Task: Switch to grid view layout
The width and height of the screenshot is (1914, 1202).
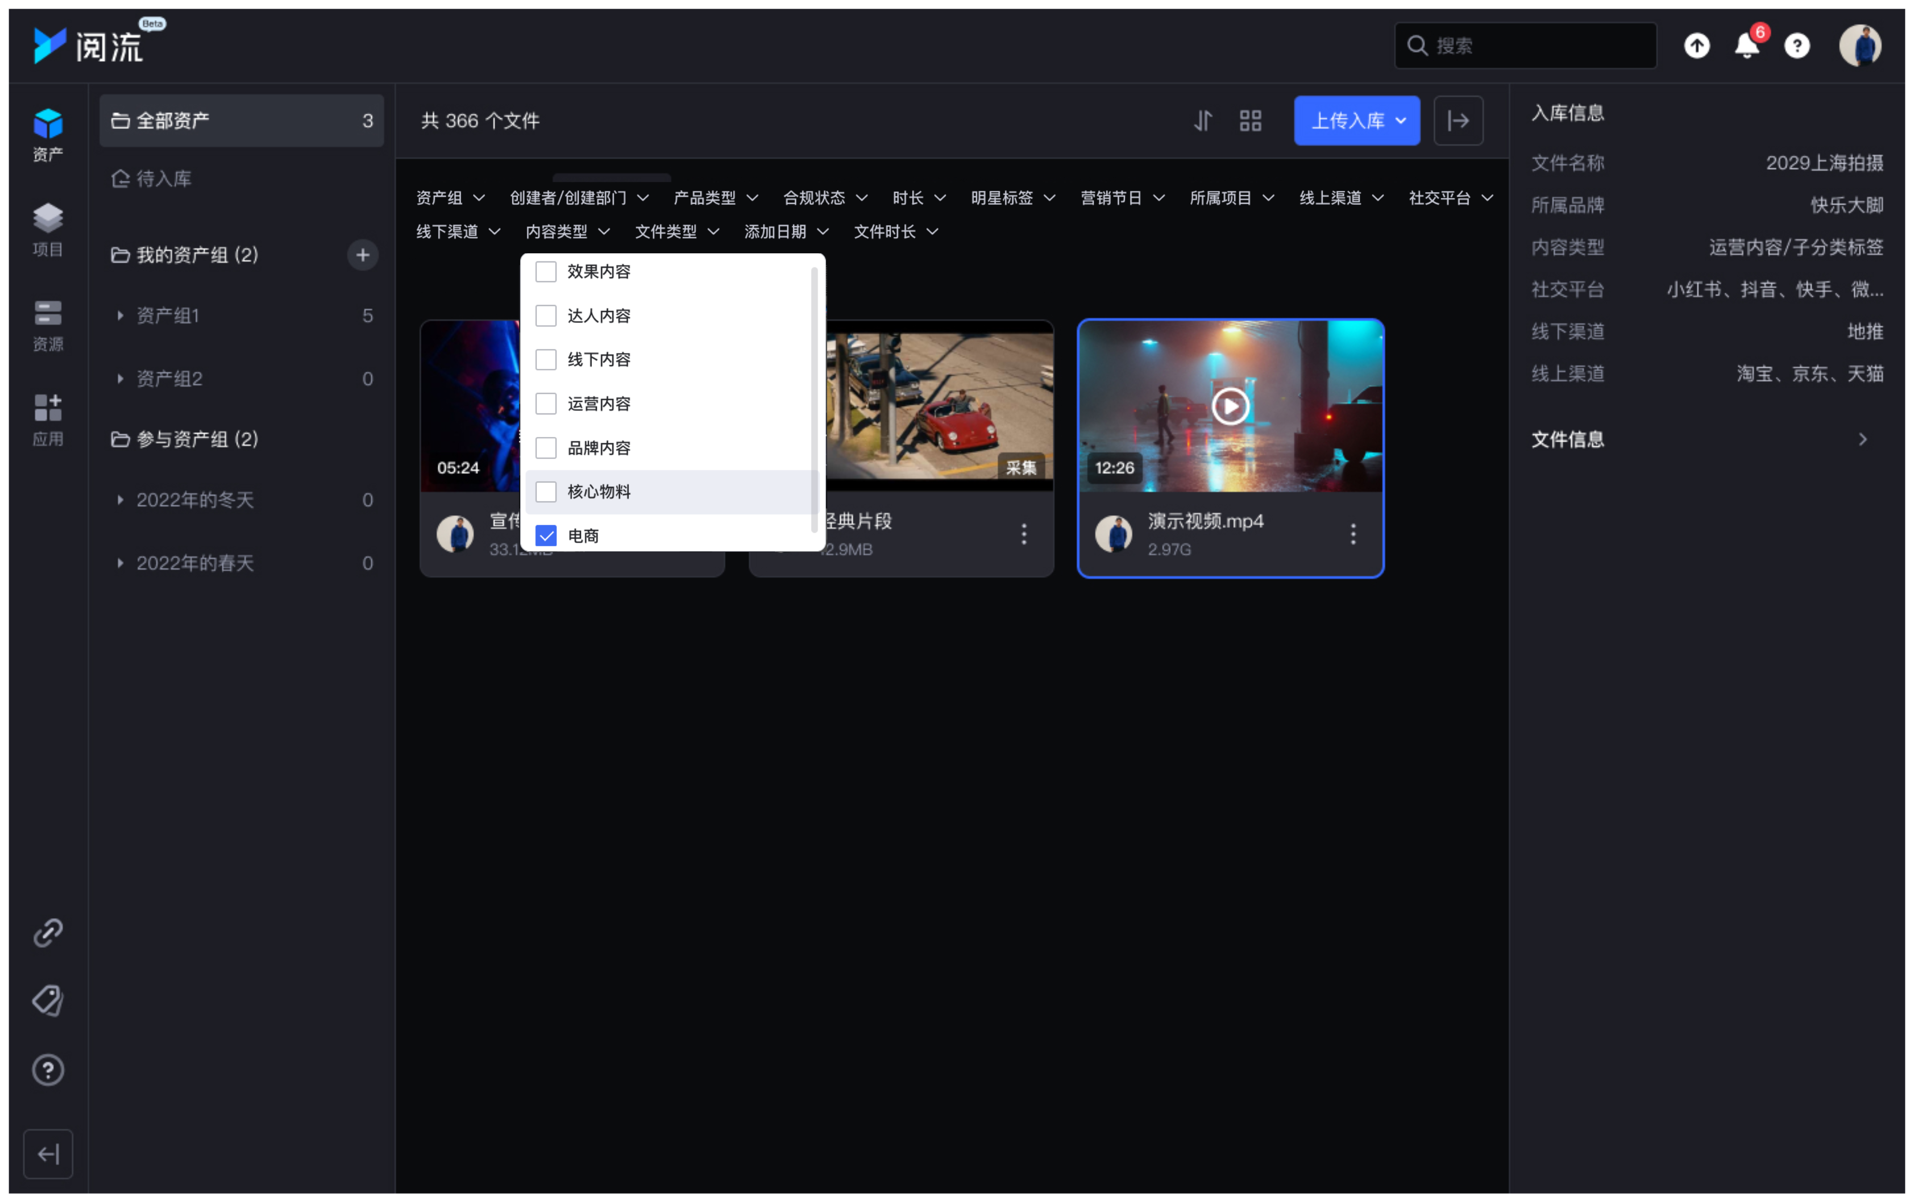Action: pos(1250,121)
